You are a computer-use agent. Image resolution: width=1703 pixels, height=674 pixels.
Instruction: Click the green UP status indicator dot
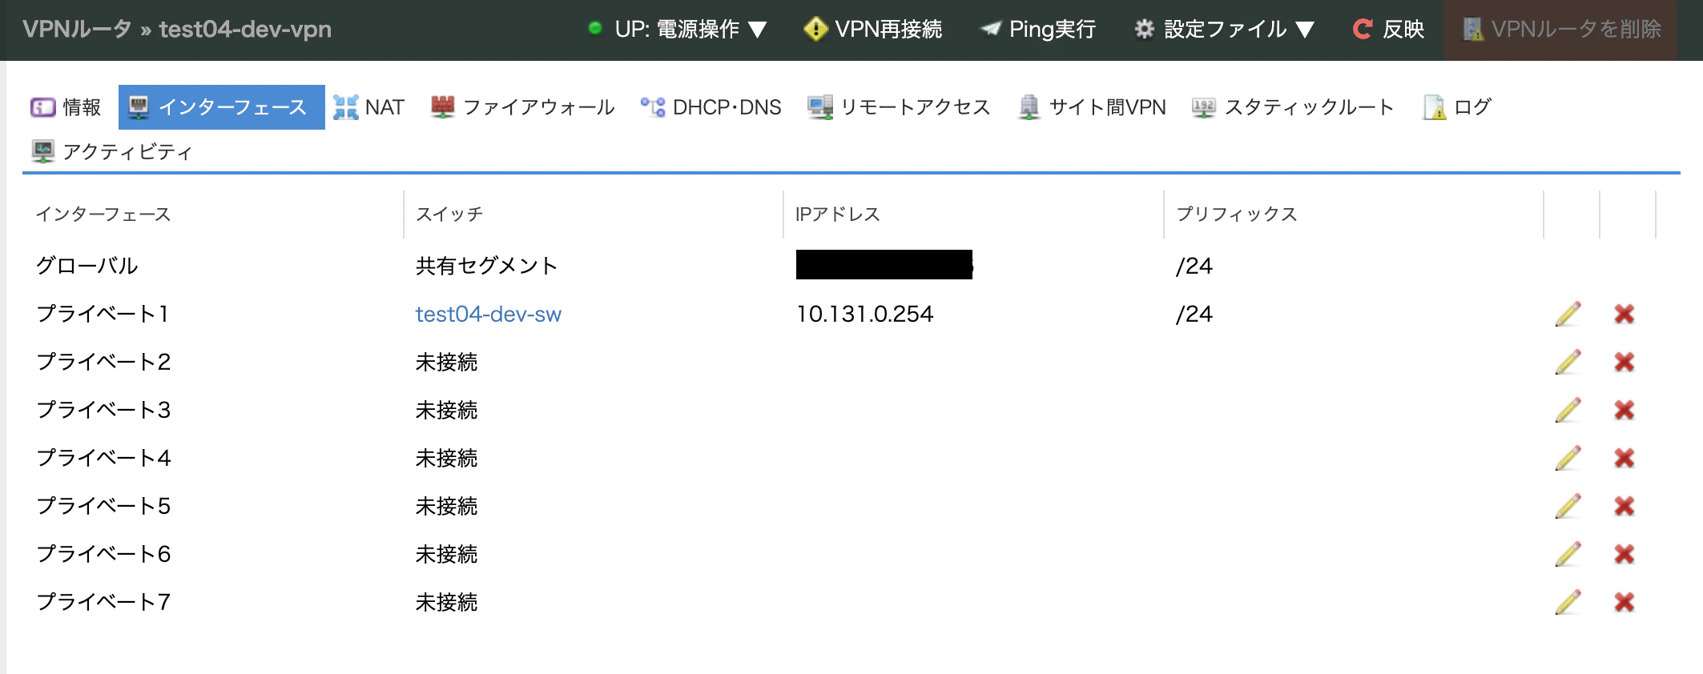(594, 29)
